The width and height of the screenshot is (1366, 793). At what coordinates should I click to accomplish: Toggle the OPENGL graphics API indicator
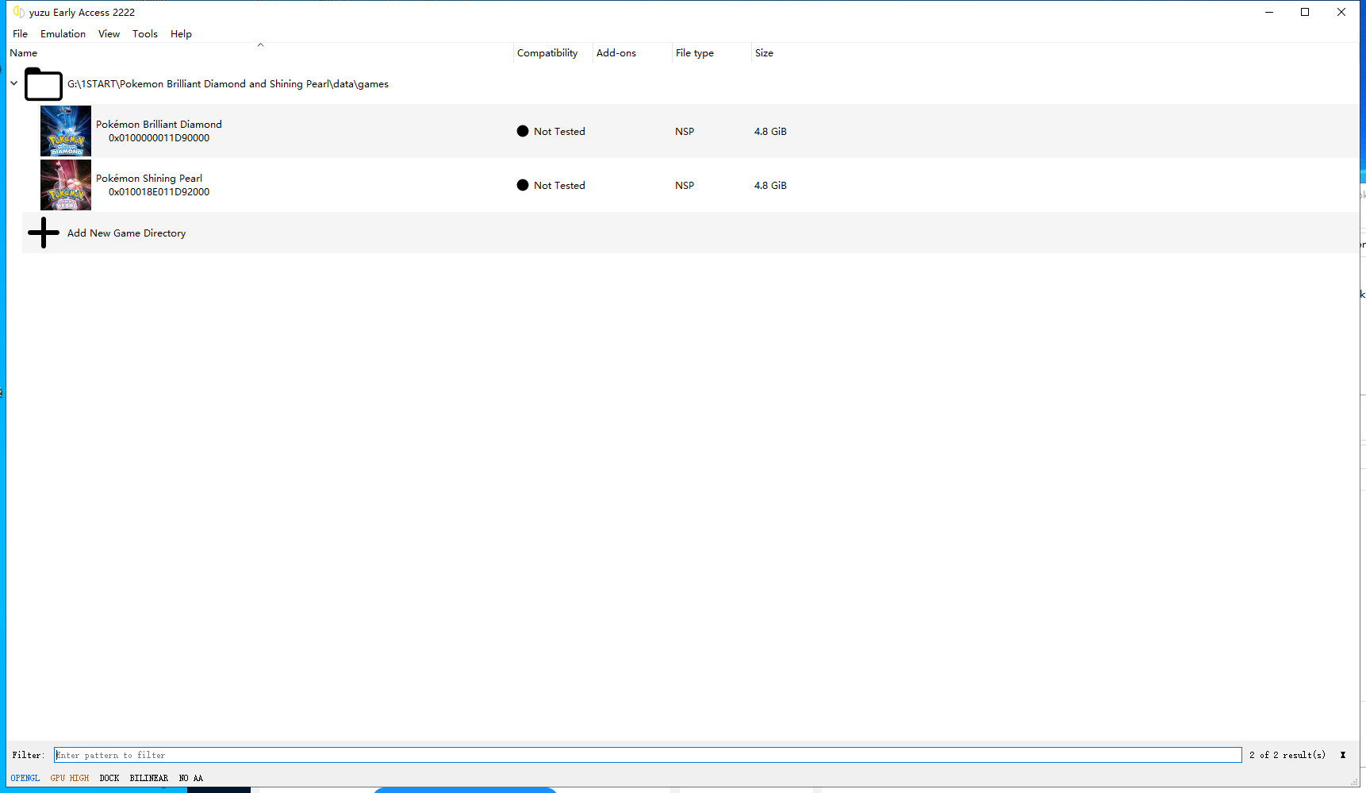(25, 778)
